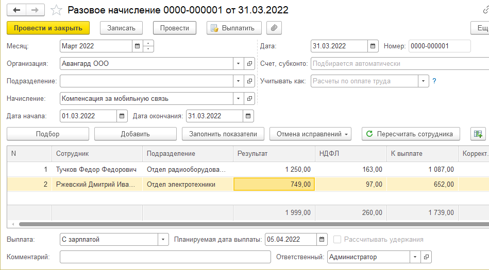Expand the Ответственный dropdown
Viewport: 489px width, 270px height.
click(x=415, y=257)
